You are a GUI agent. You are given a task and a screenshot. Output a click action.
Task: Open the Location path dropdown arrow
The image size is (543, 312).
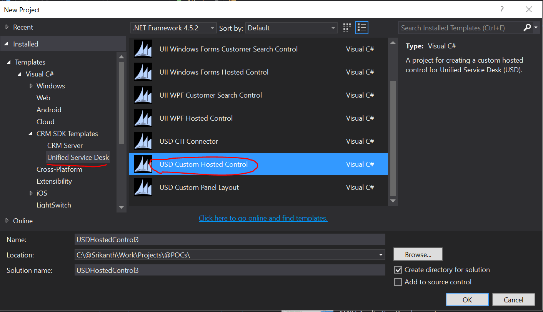[x=380, y=255]
